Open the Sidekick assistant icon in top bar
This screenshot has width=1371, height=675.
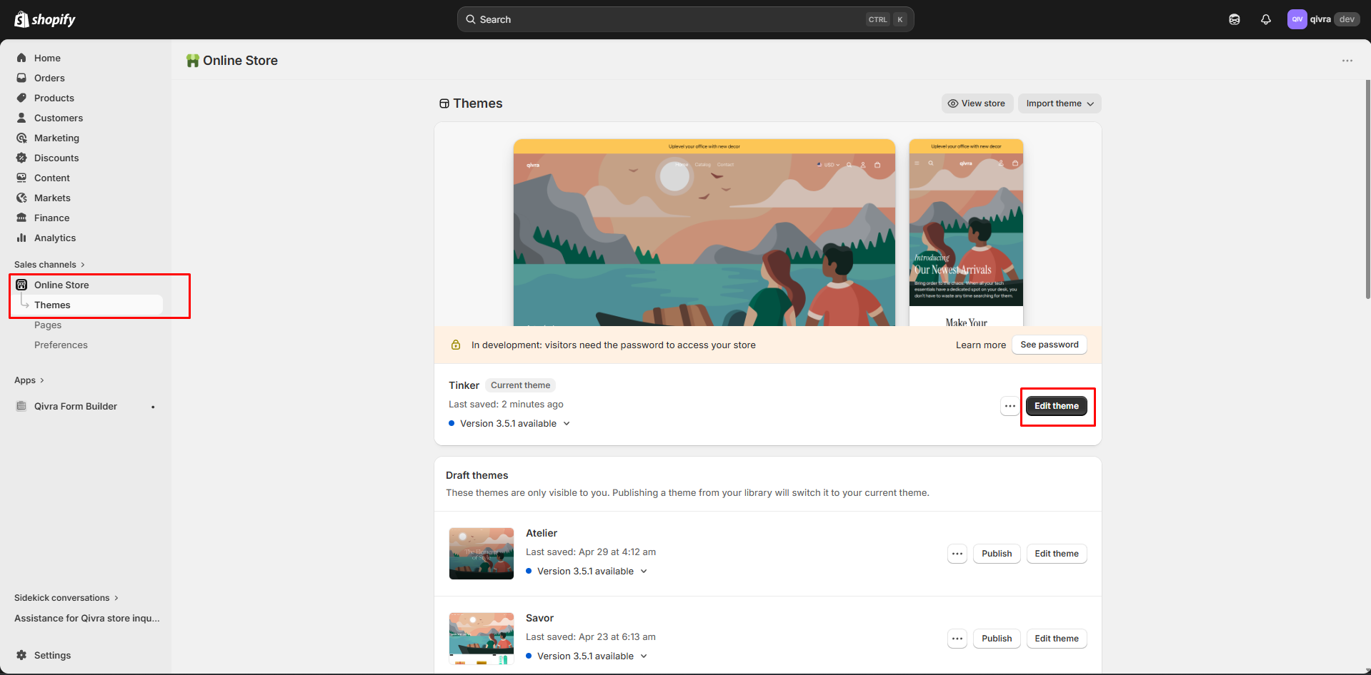coord(1235,19)
